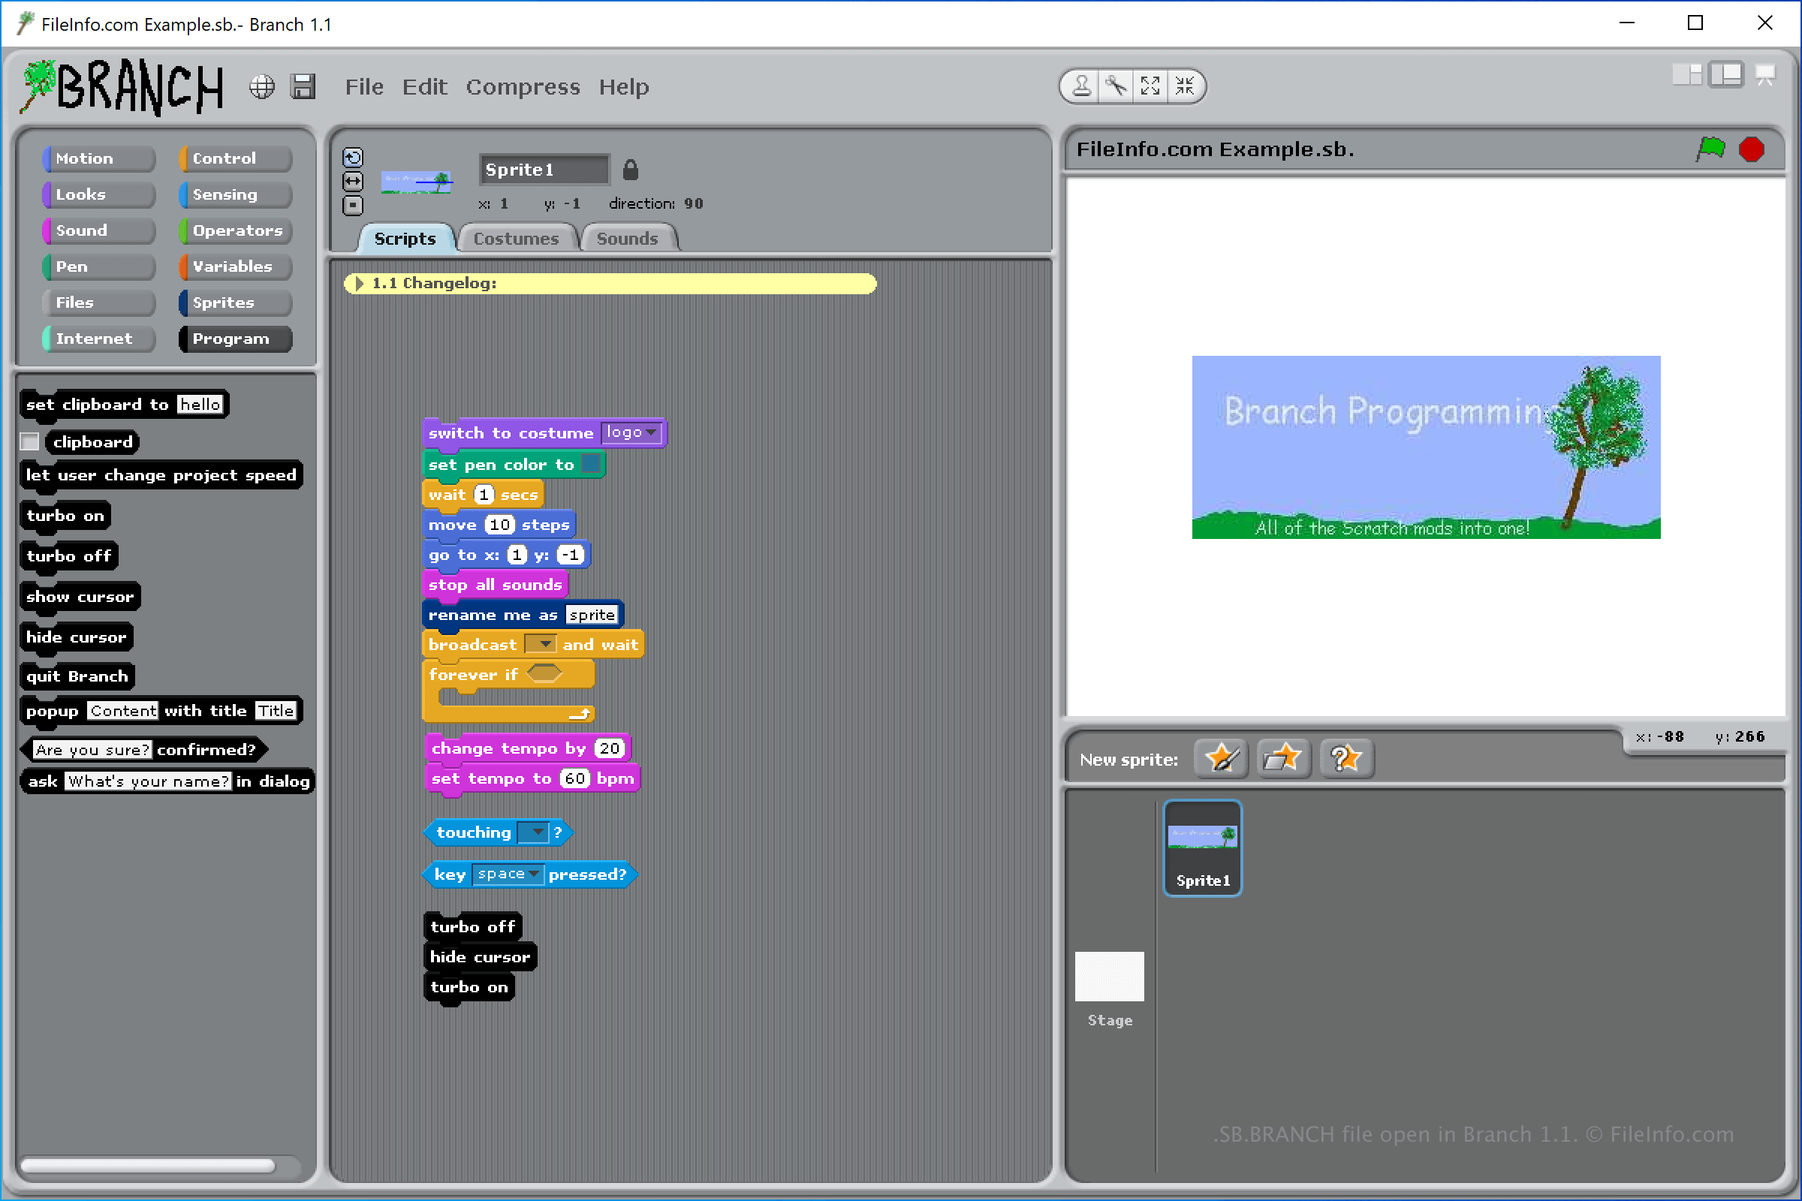Open the Motion block category
This screenshot has height=1201, width=1802.
pyautogui.click(x=99, y=158)
